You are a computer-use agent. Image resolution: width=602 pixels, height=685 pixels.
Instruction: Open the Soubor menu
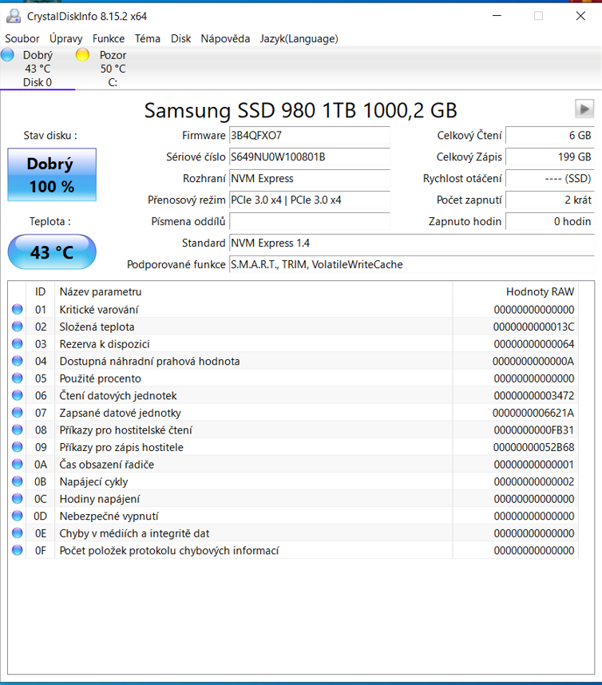pos(22,38)
